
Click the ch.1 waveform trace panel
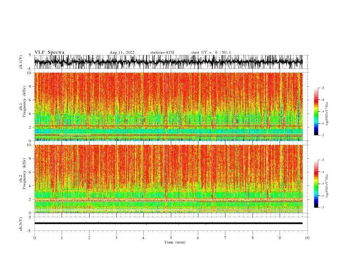coord(168,62)
